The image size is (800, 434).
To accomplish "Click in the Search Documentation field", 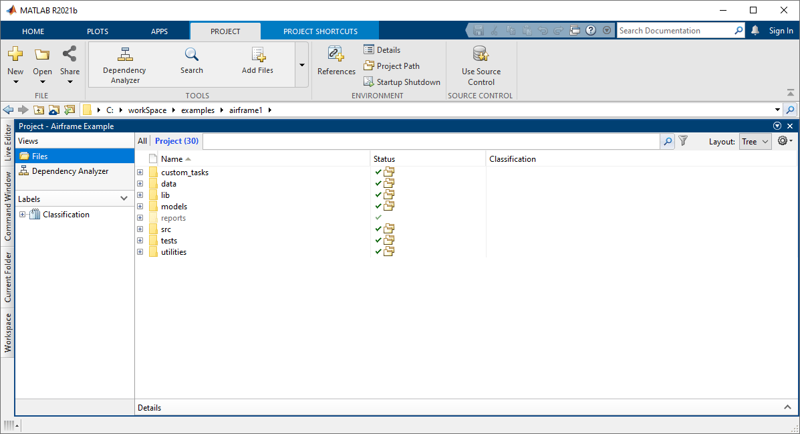I will coord(676,31).
